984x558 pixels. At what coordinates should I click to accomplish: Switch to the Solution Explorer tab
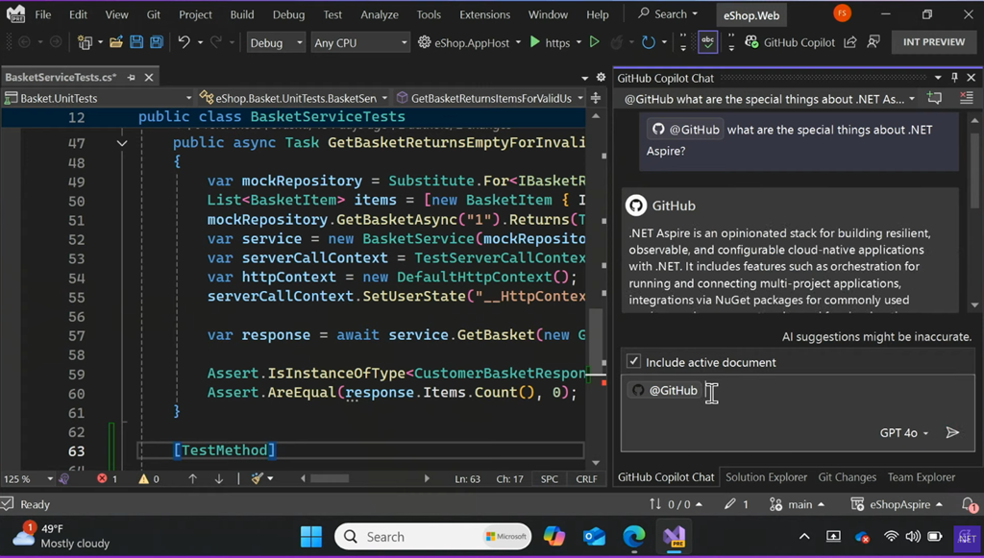[x=766, y=477]
